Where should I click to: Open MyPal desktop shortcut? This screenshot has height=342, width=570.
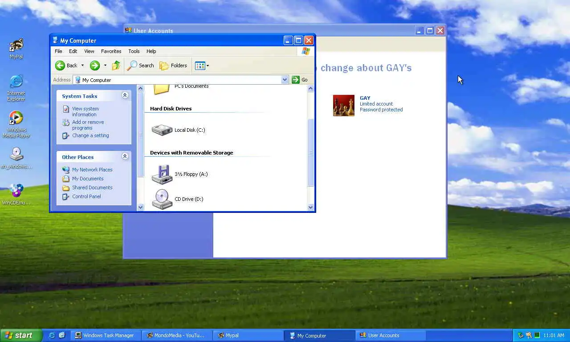pyautogui.click(x=16, y=49)
